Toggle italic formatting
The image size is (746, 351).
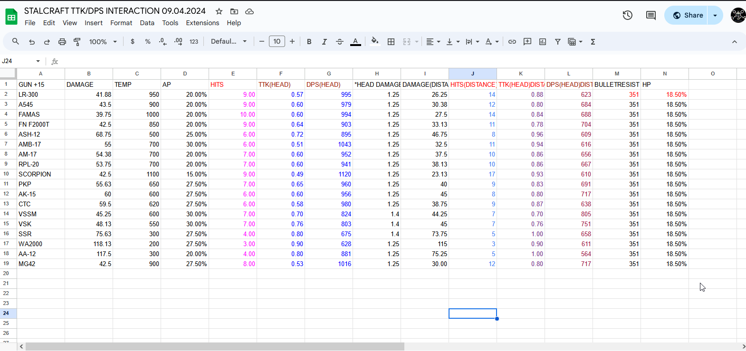(325, 42)
